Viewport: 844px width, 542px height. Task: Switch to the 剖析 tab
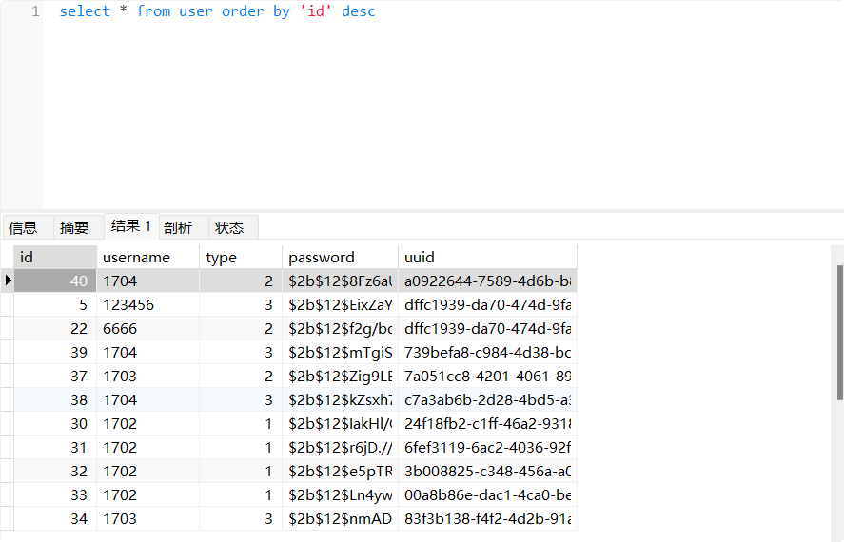pyautogui.click(x=178, y=228)
